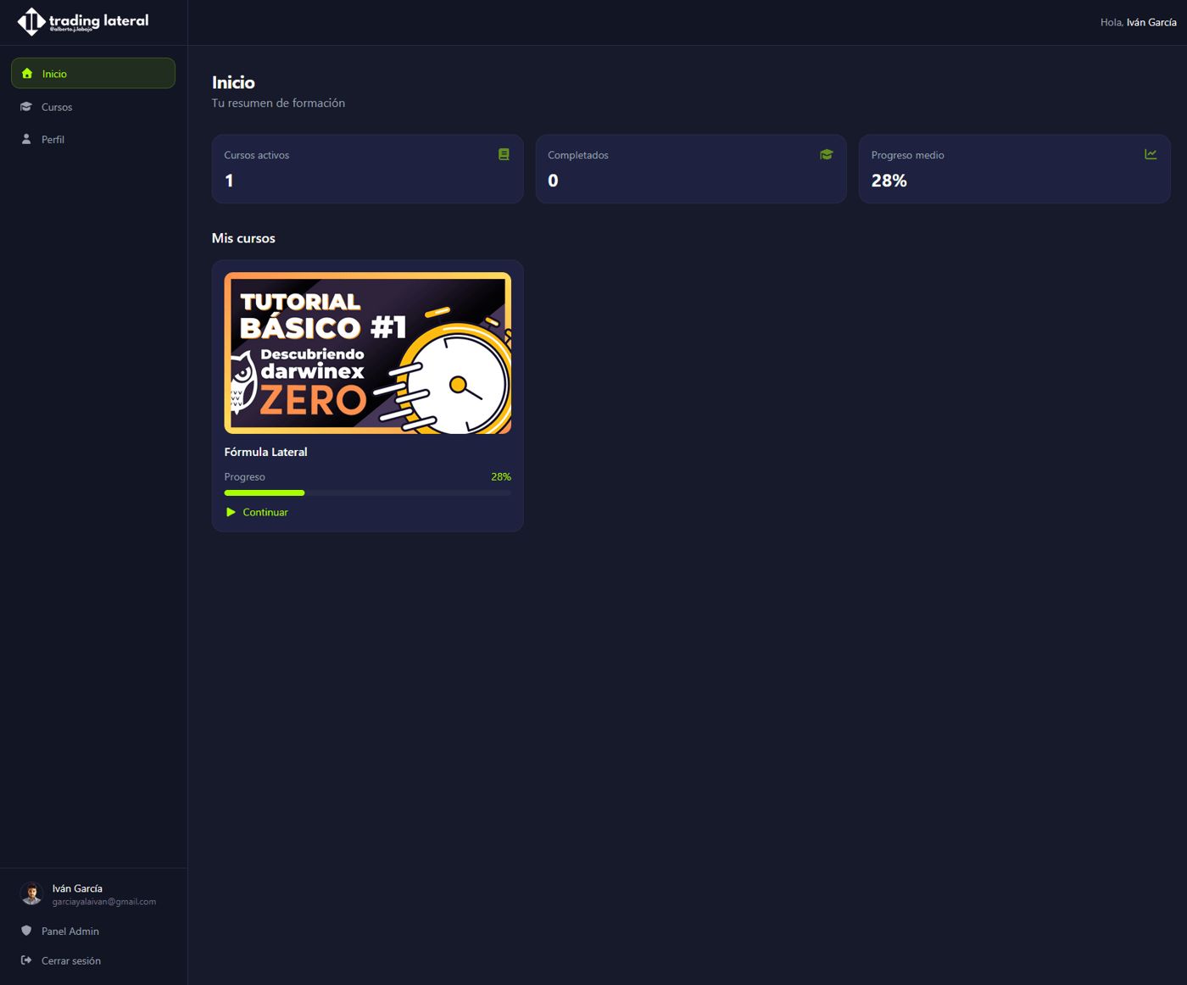Open Panel Admin text link

coord(70,931)
